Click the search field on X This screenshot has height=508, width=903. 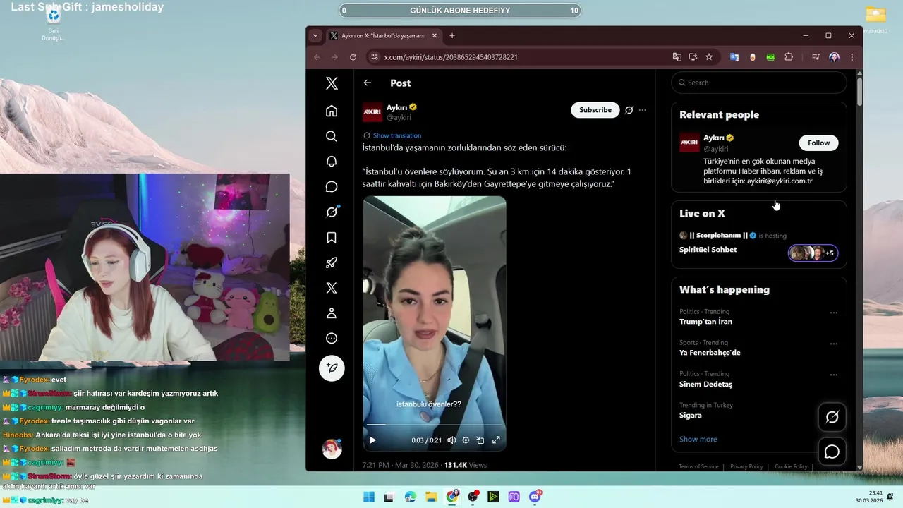point(758,83)
